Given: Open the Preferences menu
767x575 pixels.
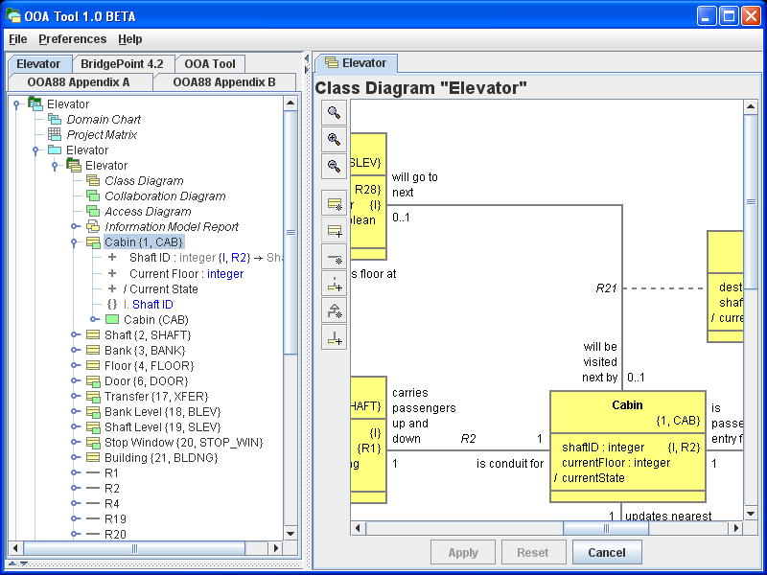Looking at the screenshot, I should coord(73,39).
